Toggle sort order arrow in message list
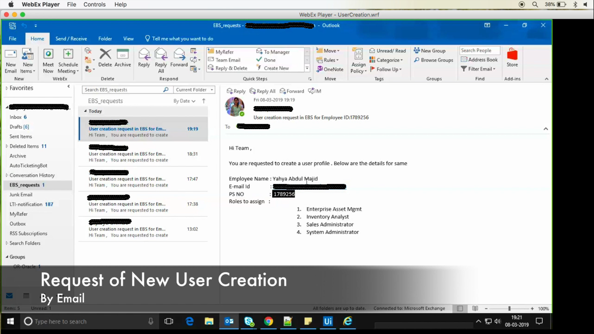 point(204,101)
